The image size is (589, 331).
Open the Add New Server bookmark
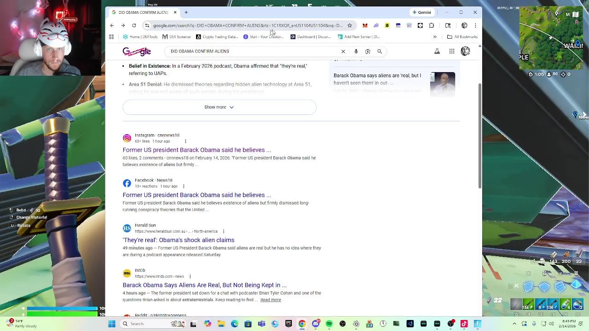tap(359, 37)
